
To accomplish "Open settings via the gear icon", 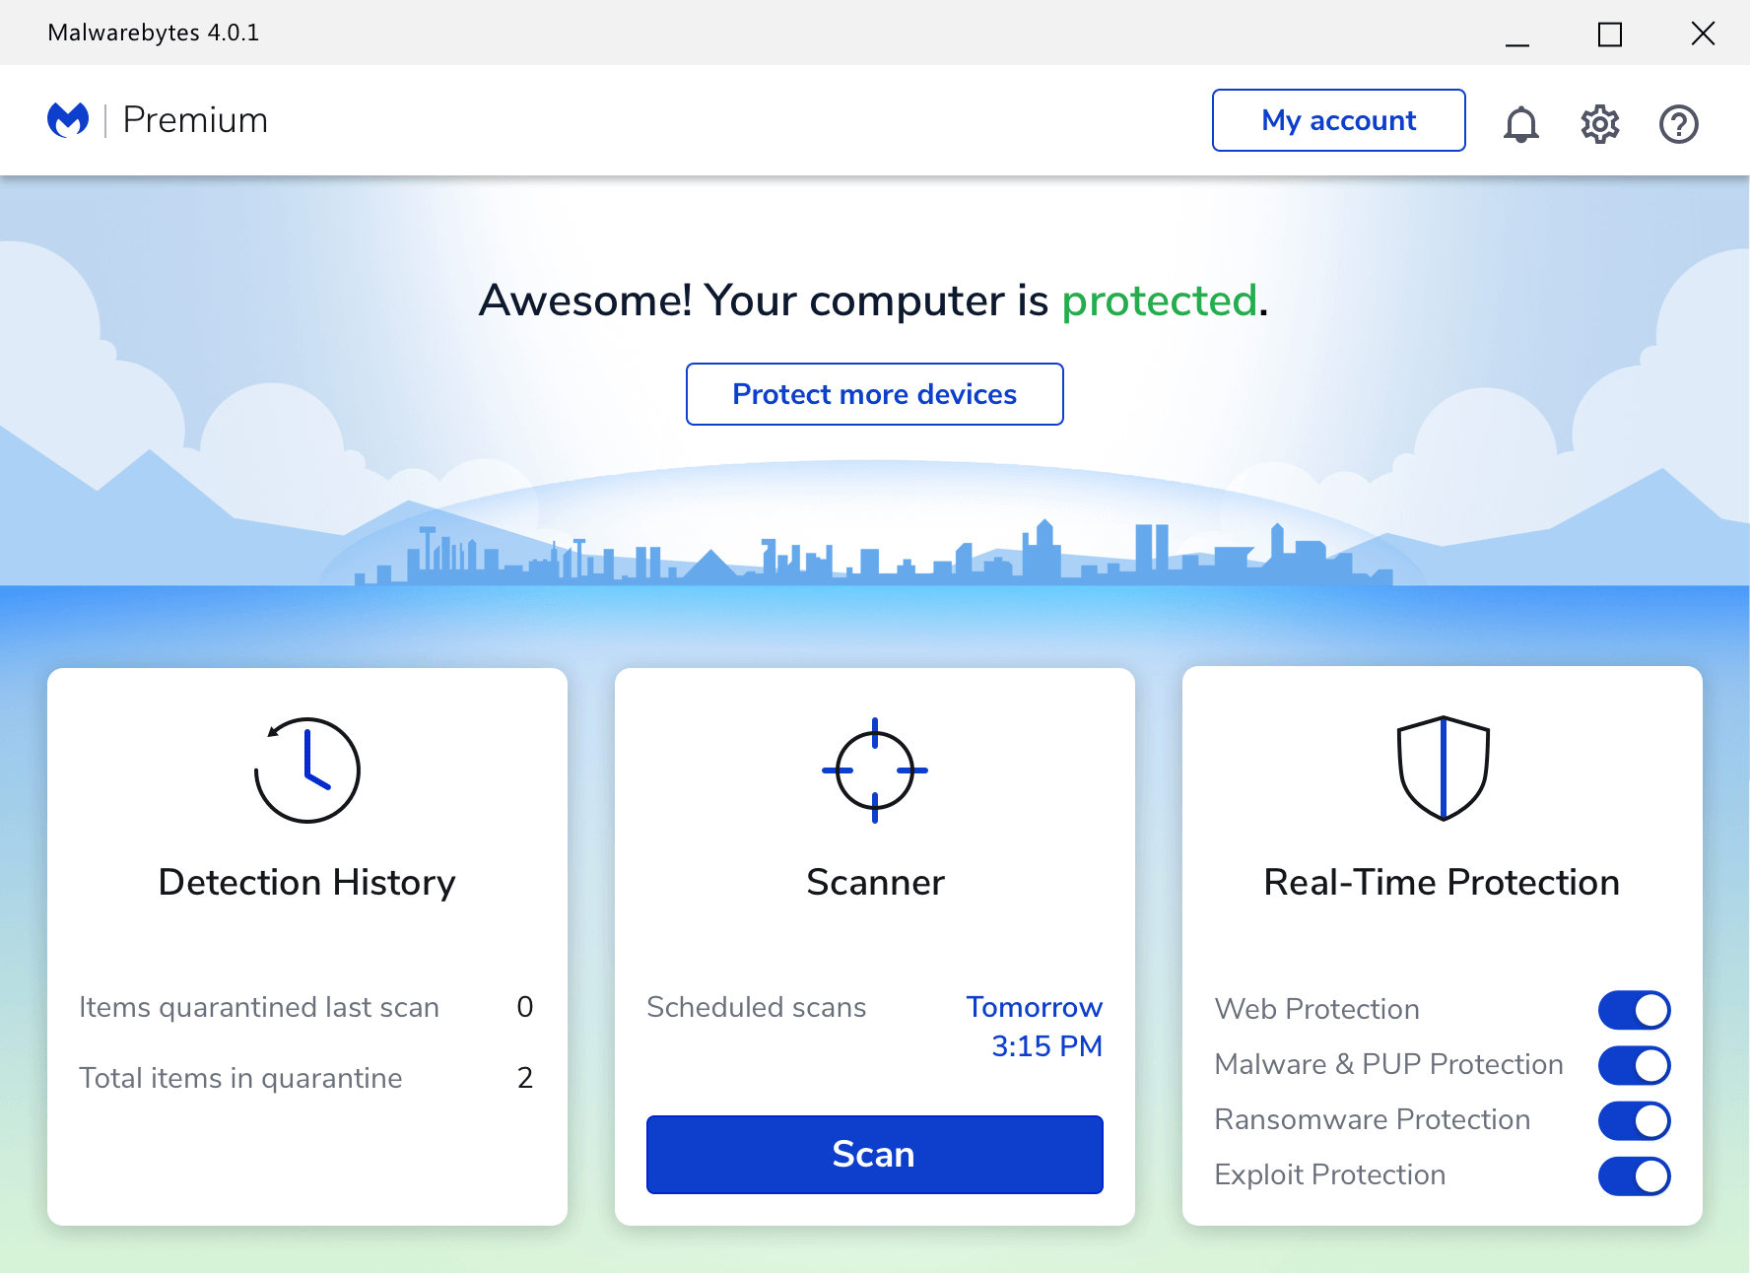I will 1600,124.
